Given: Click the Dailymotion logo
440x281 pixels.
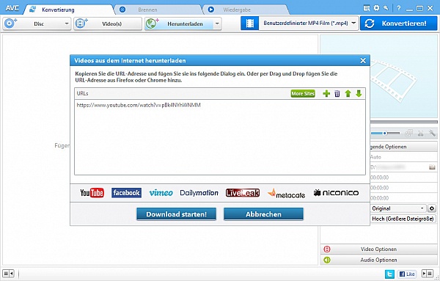Looking at the screenshot, I should pyautogui.click(x=199, y=193).
